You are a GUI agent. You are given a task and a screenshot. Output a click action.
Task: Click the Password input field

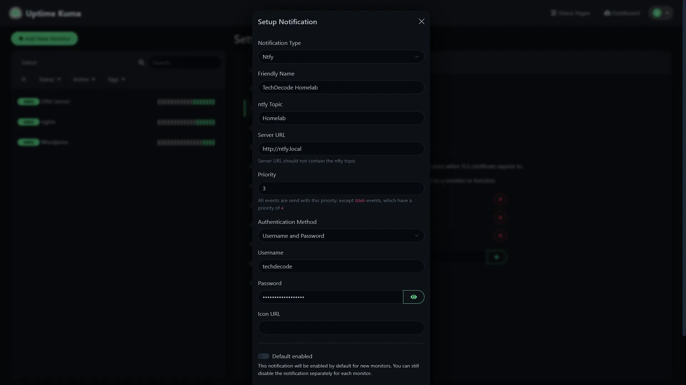pyautogui.click(x=330, y=297)
